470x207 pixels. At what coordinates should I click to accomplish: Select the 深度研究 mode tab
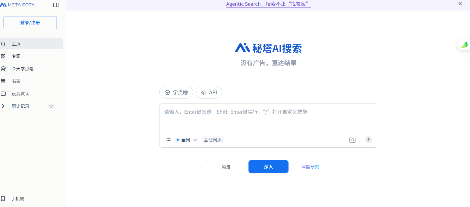click(310, 167)
